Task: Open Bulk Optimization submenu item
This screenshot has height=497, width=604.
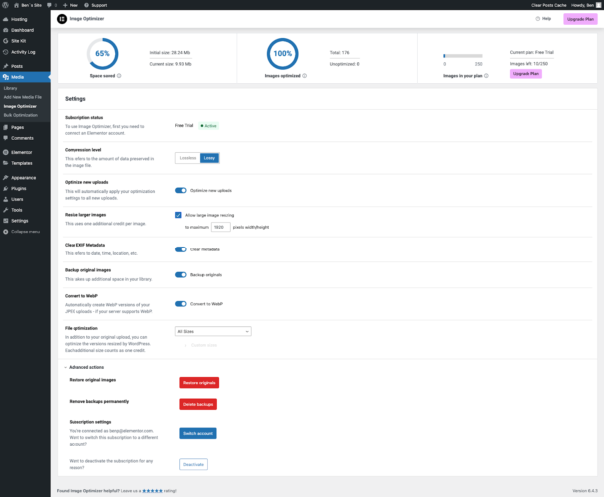Action: tap(23, 114)
